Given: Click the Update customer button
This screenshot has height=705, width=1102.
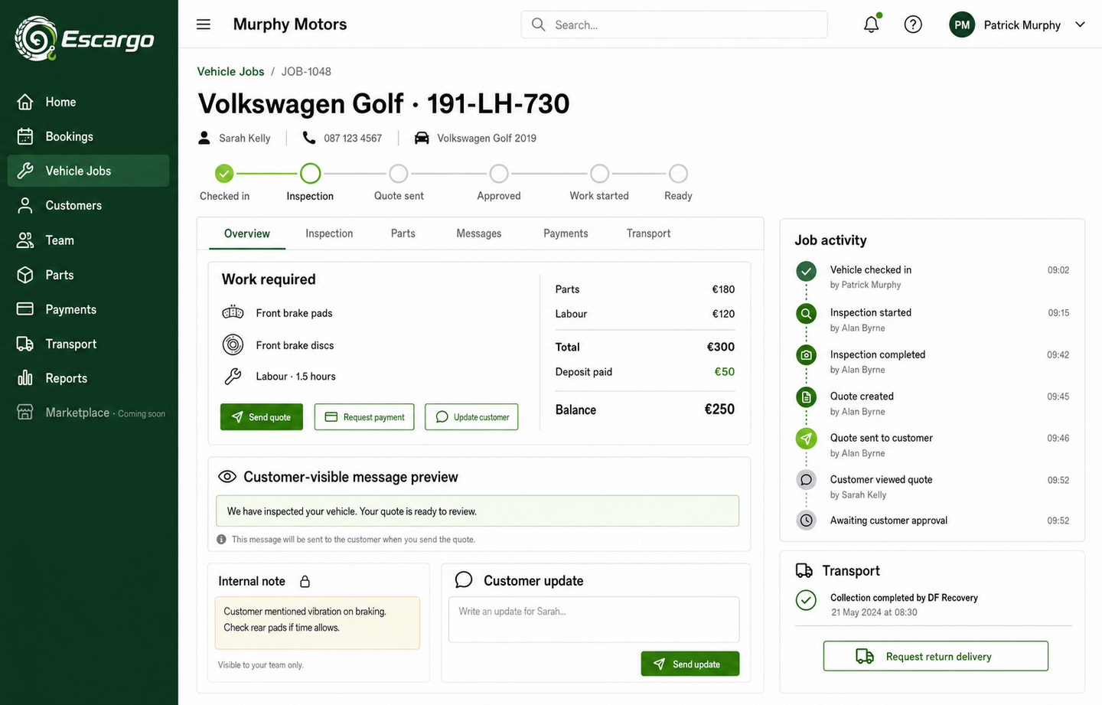Looking at the screenshot, I should [471, 417].
